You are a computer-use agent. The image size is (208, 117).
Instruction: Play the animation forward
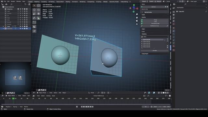pyautogui.click(x=88, y=107)
